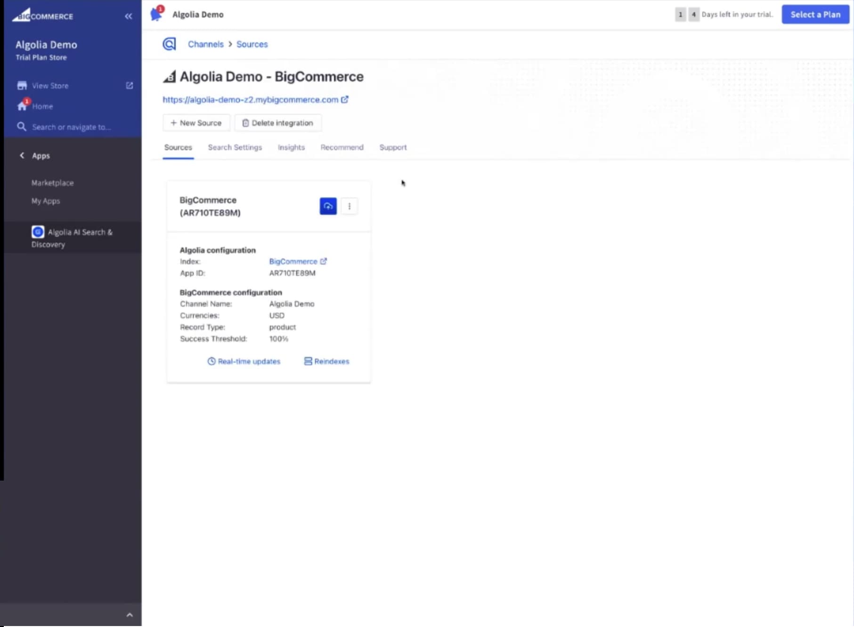
Task: Open the algolia-demo-z2.mybigcommerce.com store URL
Action: (x=251, y=100)
